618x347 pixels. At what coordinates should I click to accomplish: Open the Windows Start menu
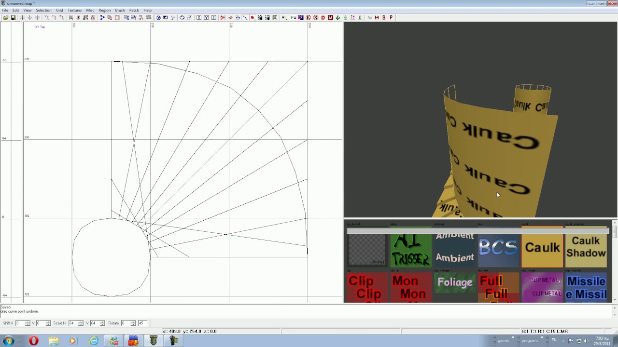point(9,341)
